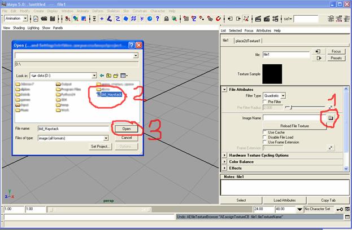
Task: Toggle the Use Cache checkbox
Action: [x=266, y=132]
